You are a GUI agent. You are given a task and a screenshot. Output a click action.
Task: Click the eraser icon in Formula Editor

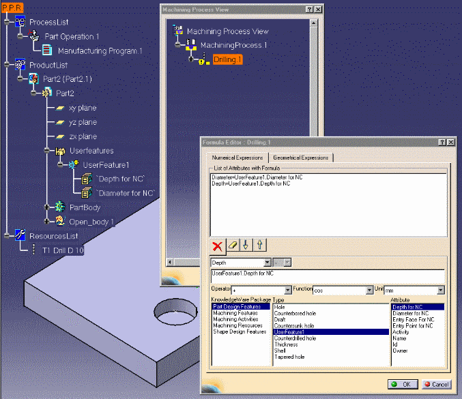[233, 244]
